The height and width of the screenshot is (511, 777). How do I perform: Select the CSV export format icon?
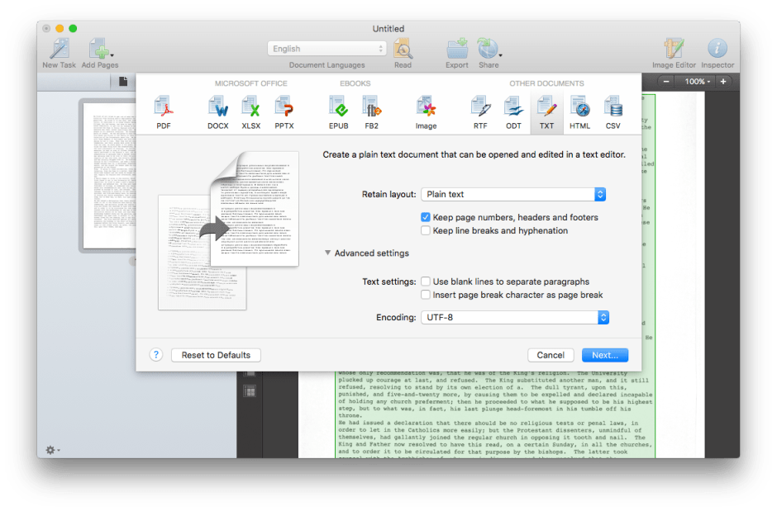pos(613,109)
